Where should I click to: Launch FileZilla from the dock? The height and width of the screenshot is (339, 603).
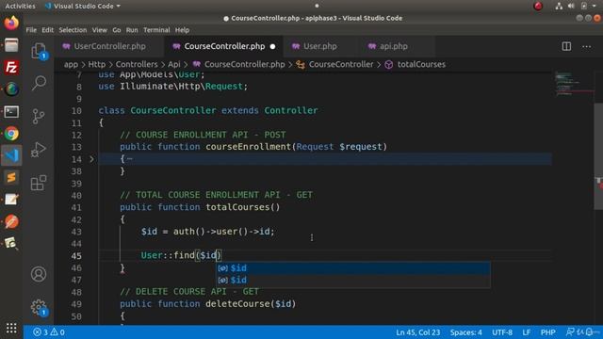click(11, 67)
